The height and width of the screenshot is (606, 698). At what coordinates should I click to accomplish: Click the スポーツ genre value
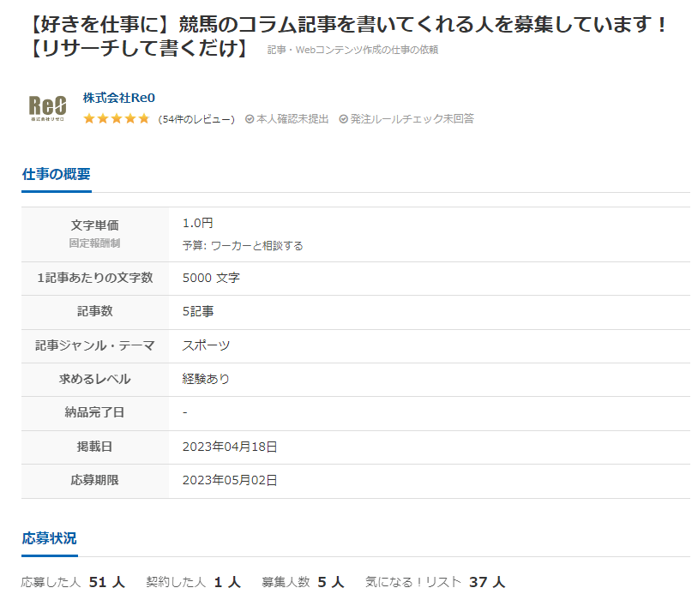pos(206,345)
